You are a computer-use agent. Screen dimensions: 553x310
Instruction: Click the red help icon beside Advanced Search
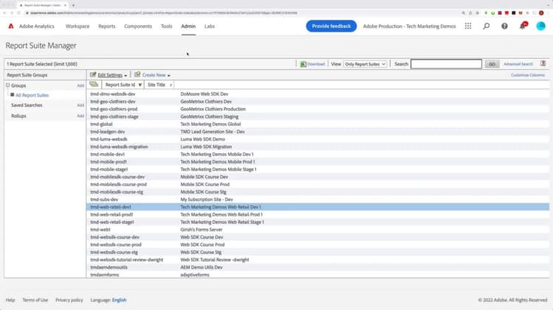tap(543, 64)
